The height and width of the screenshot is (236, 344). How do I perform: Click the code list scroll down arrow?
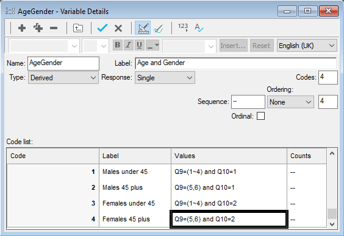point(332,224)
